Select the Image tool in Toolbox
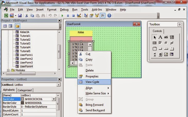 coord(166,55)
